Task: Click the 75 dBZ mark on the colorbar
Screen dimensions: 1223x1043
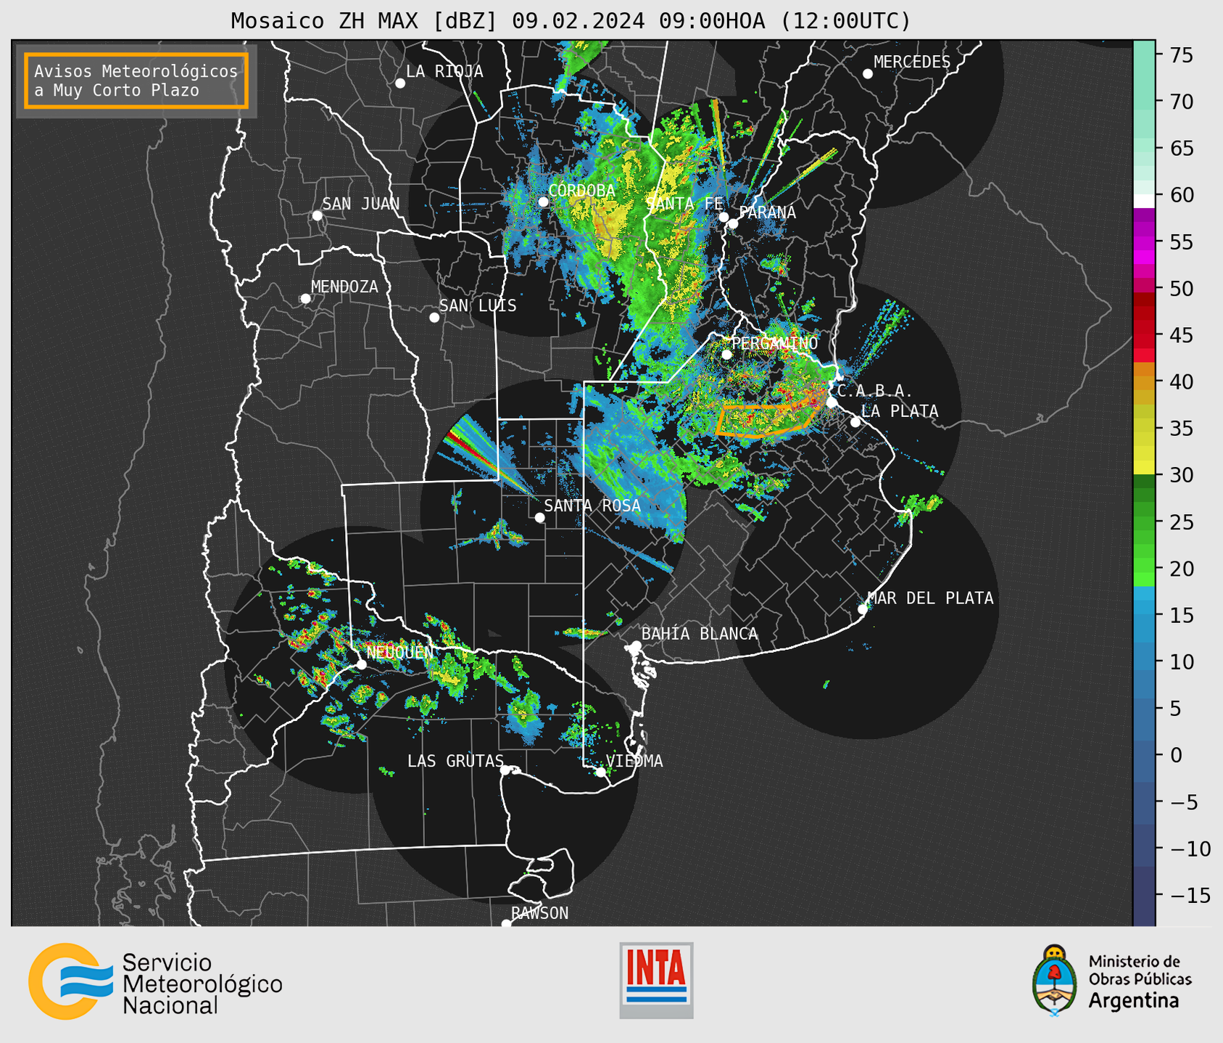Action: click(1180, 55)
